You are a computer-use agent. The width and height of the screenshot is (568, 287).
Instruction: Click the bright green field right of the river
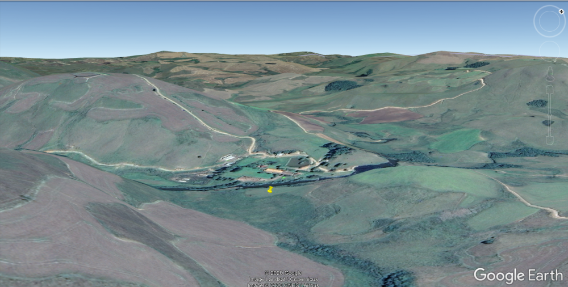(x=457, y=140)
